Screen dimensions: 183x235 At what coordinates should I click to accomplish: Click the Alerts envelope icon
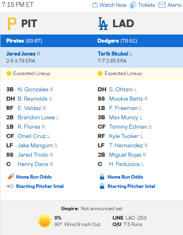(162, 5)
